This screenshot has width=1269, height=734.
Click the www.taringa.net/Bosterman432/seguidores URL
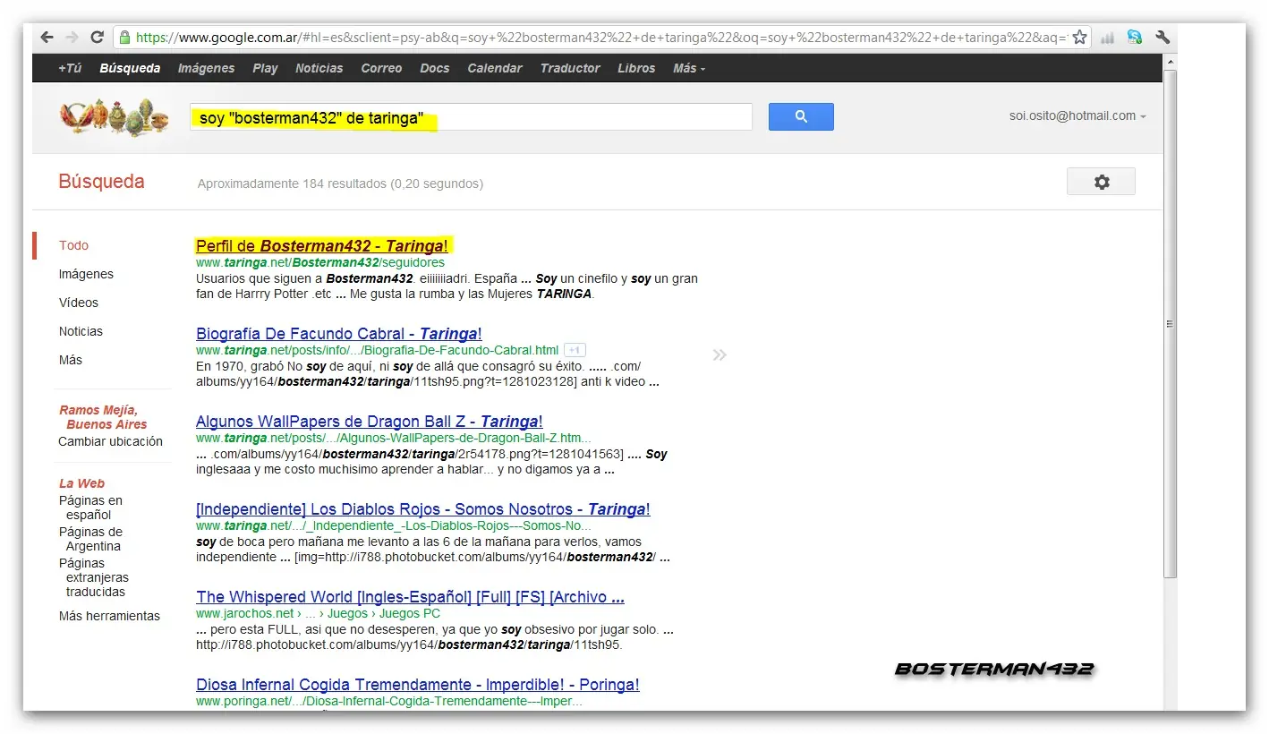point(320,262)
